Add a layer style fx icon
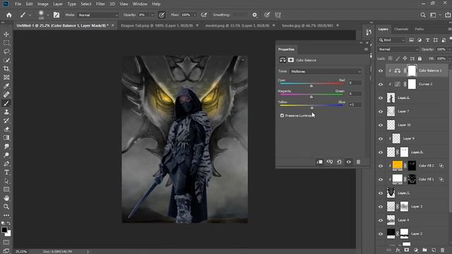The width and height of the screenshot is (452, 254). tap(398, 250)
